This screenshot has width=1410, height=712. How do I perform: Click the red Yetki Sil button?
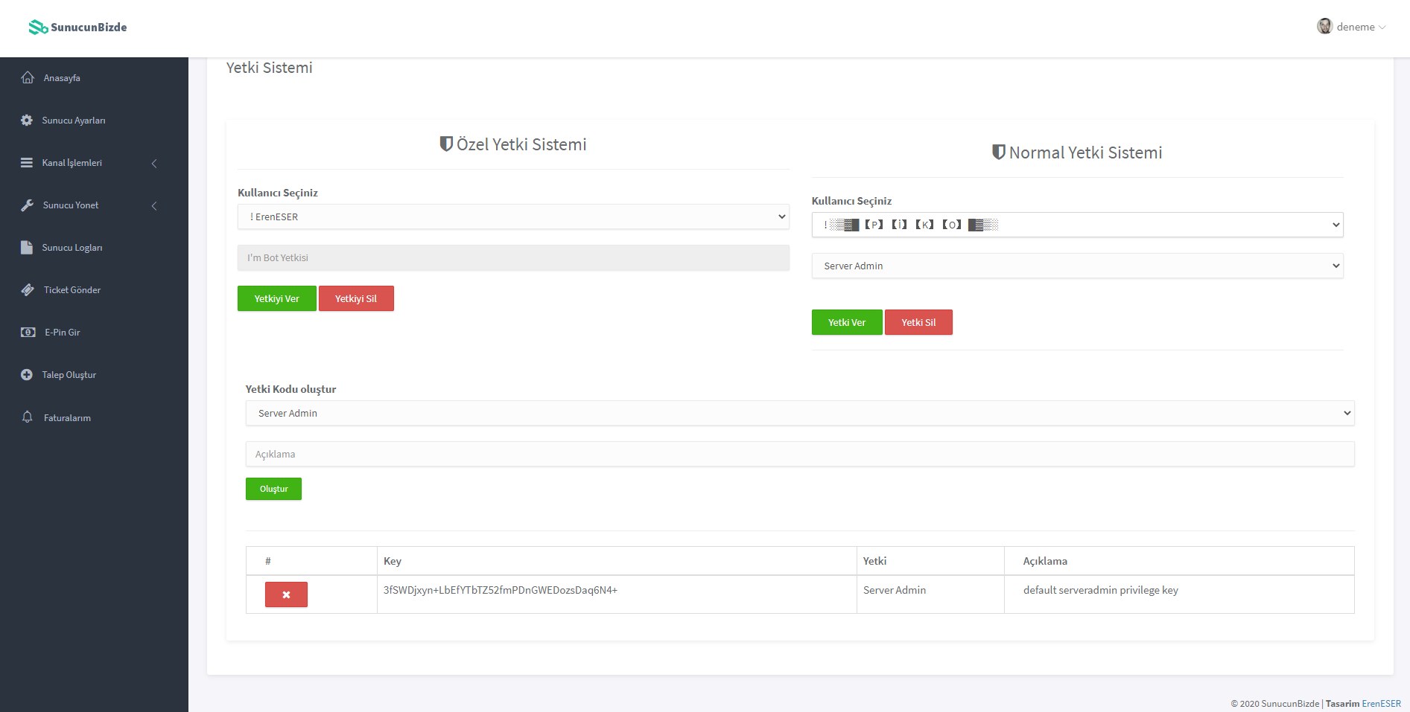[918, 323]
